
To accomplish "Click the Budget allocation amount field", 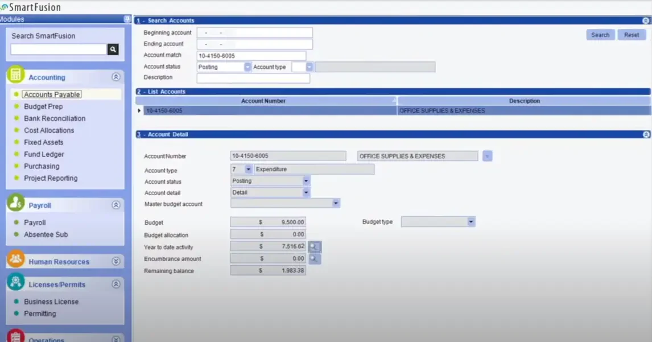I will tap(268, 234).
